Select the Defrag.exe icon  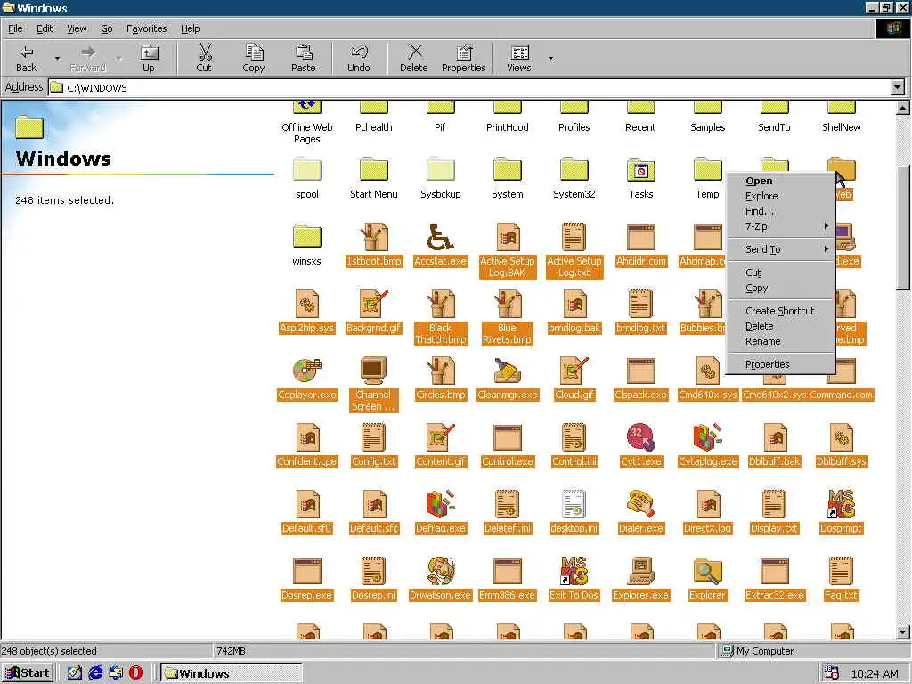coord(440,504)
